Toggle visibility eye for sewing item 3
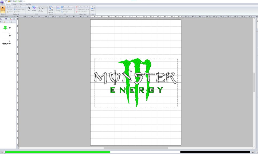258x154 pixels. (10, 44)
